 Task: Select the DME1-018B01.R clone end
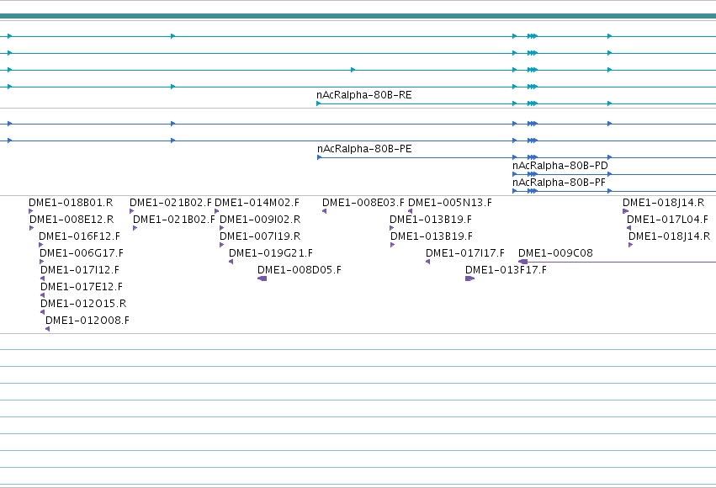[71, 203]
